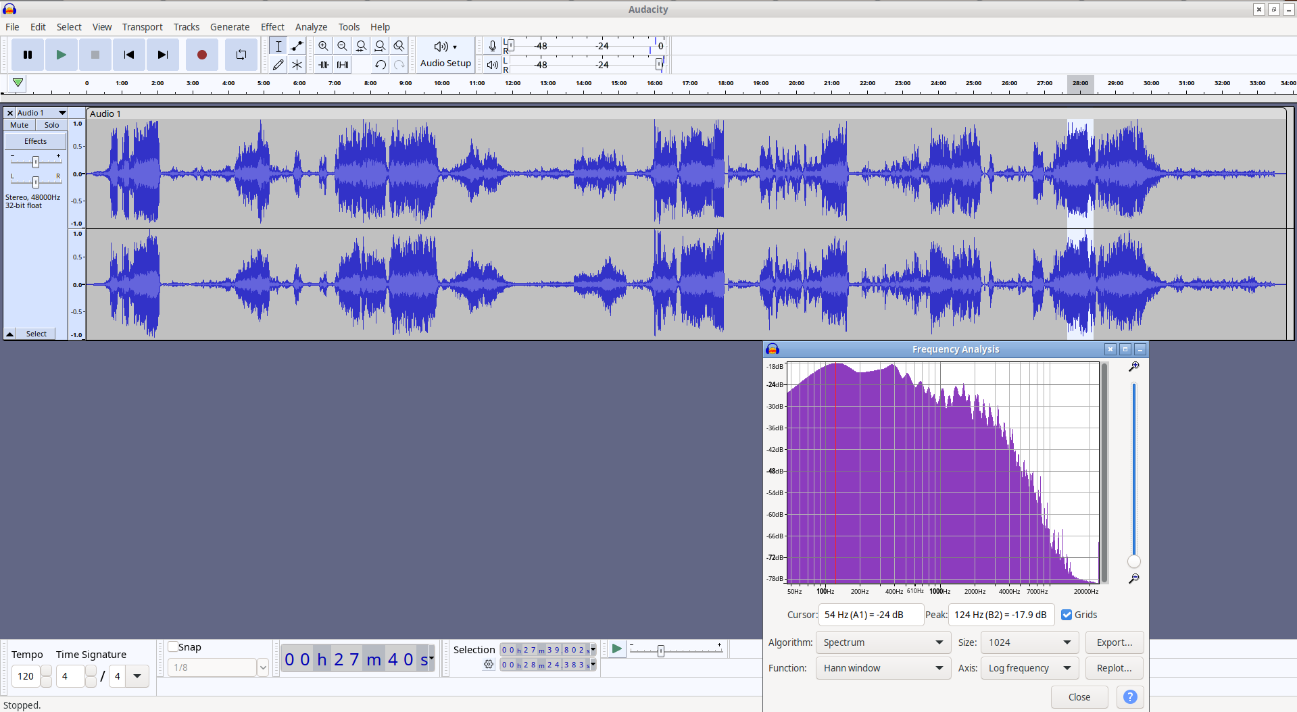
Task: Solo the Audio 1 track
Action: (52, 125)
